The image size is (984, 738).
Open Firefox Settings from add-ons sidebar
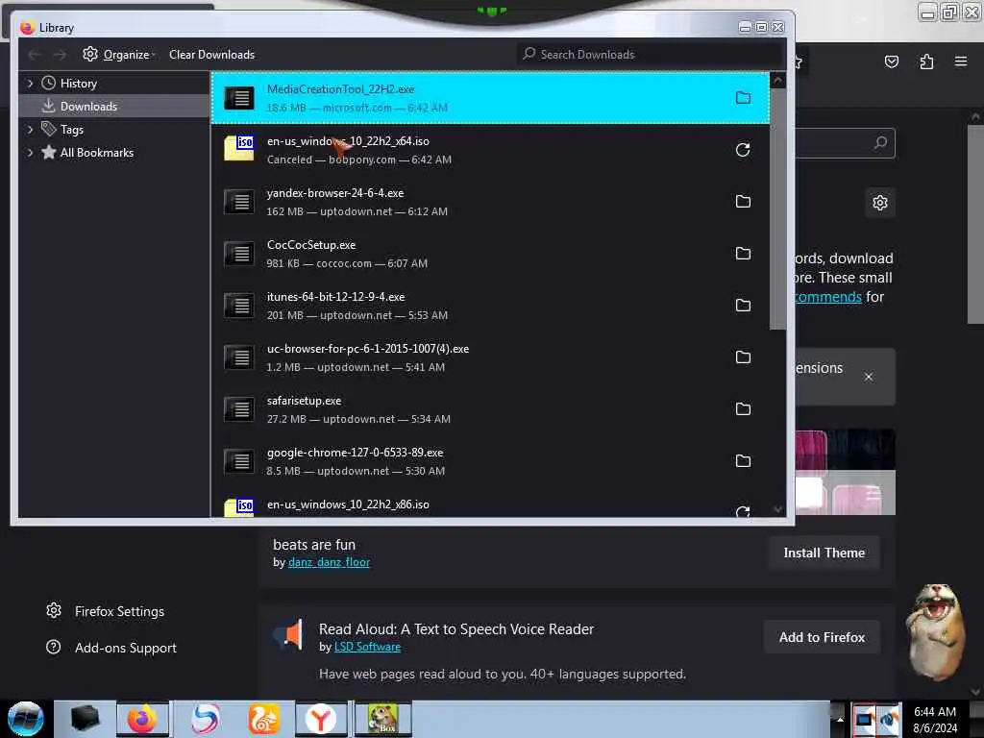tap(105, 611)
